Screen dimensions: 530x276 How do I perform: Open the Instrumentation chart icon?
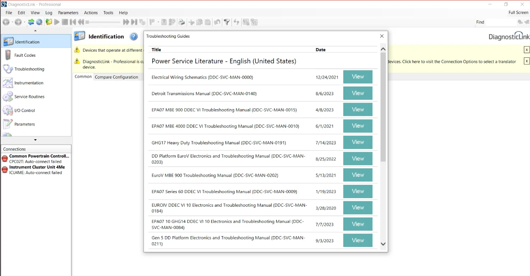pyautogui.click(x=8, y=83)
